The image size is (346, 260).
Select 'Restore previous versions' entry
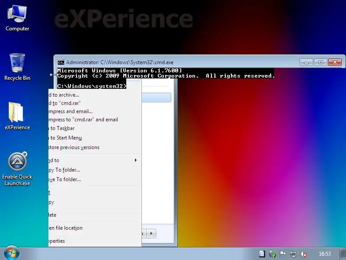tap(95, 147)
